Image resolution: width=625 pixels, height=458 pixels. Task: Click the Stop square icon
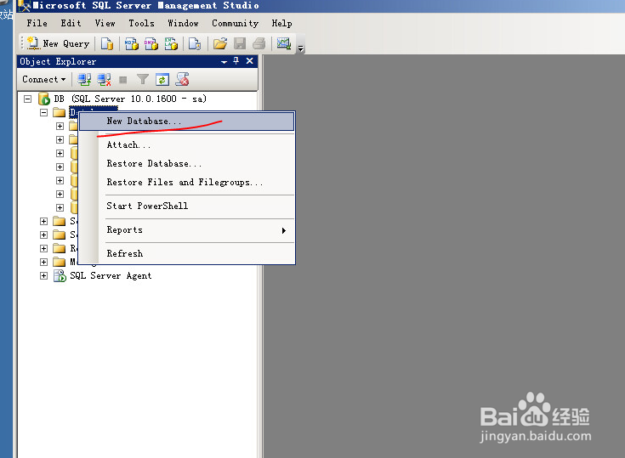coord(123,80)
